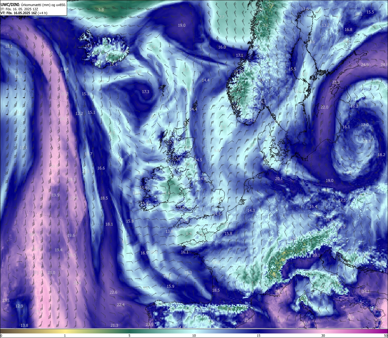Click the map value "18.1"
388x338 pixels.
[x=109, y=224]
